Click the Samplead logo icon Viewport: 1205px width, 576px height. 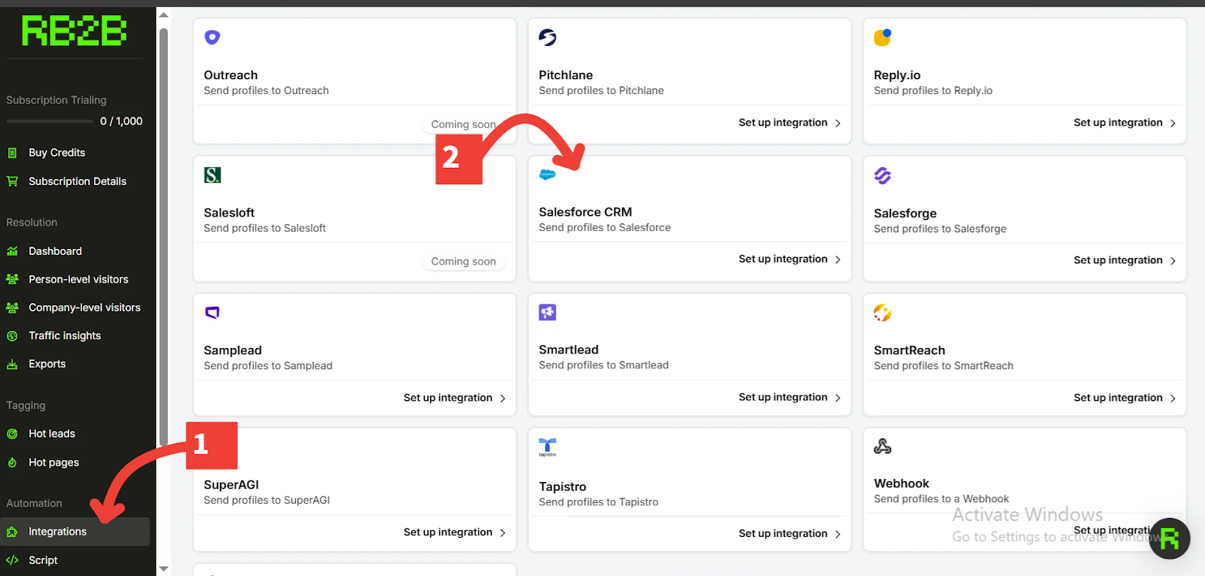pos(212,312)
